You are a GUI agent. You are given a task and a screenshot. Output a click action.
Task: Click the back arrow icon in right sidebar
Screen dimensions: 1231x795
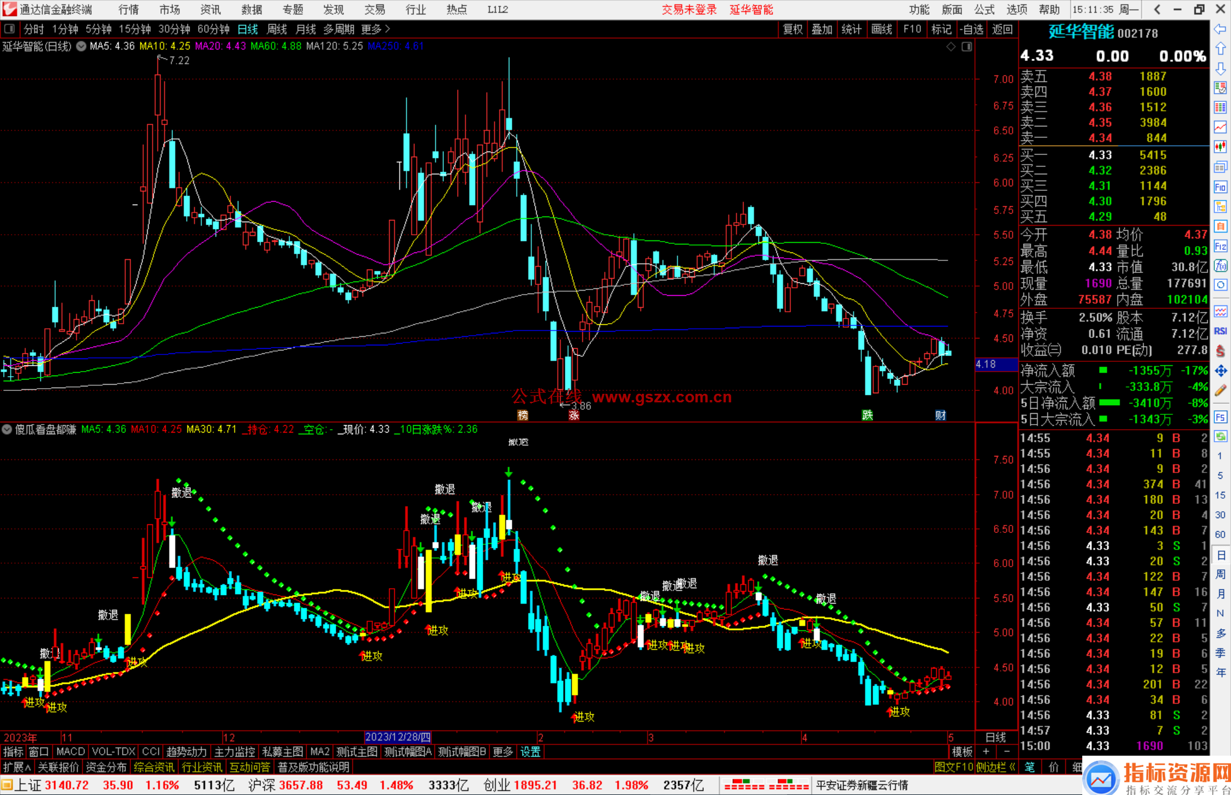pyautogui.click(x=1220, y=28)
